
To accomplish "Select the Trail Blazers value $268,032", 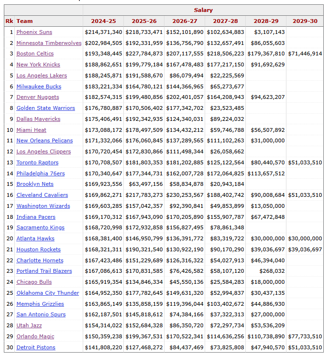I will click(272, 271).
